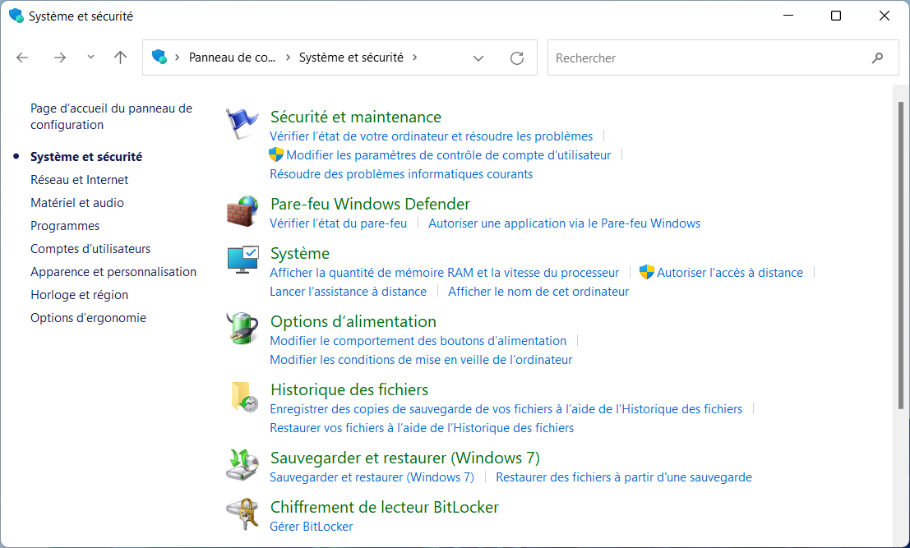Click Enregistrer des copies de sauvegarde link
The width and height of the screenshot is (910, 548).
point(506,409)
